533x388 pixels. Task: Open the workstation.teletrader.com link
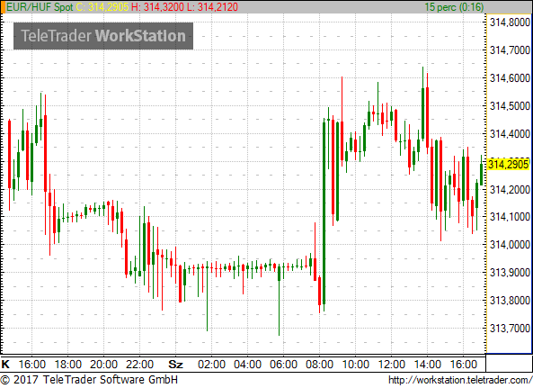[460, 380]
